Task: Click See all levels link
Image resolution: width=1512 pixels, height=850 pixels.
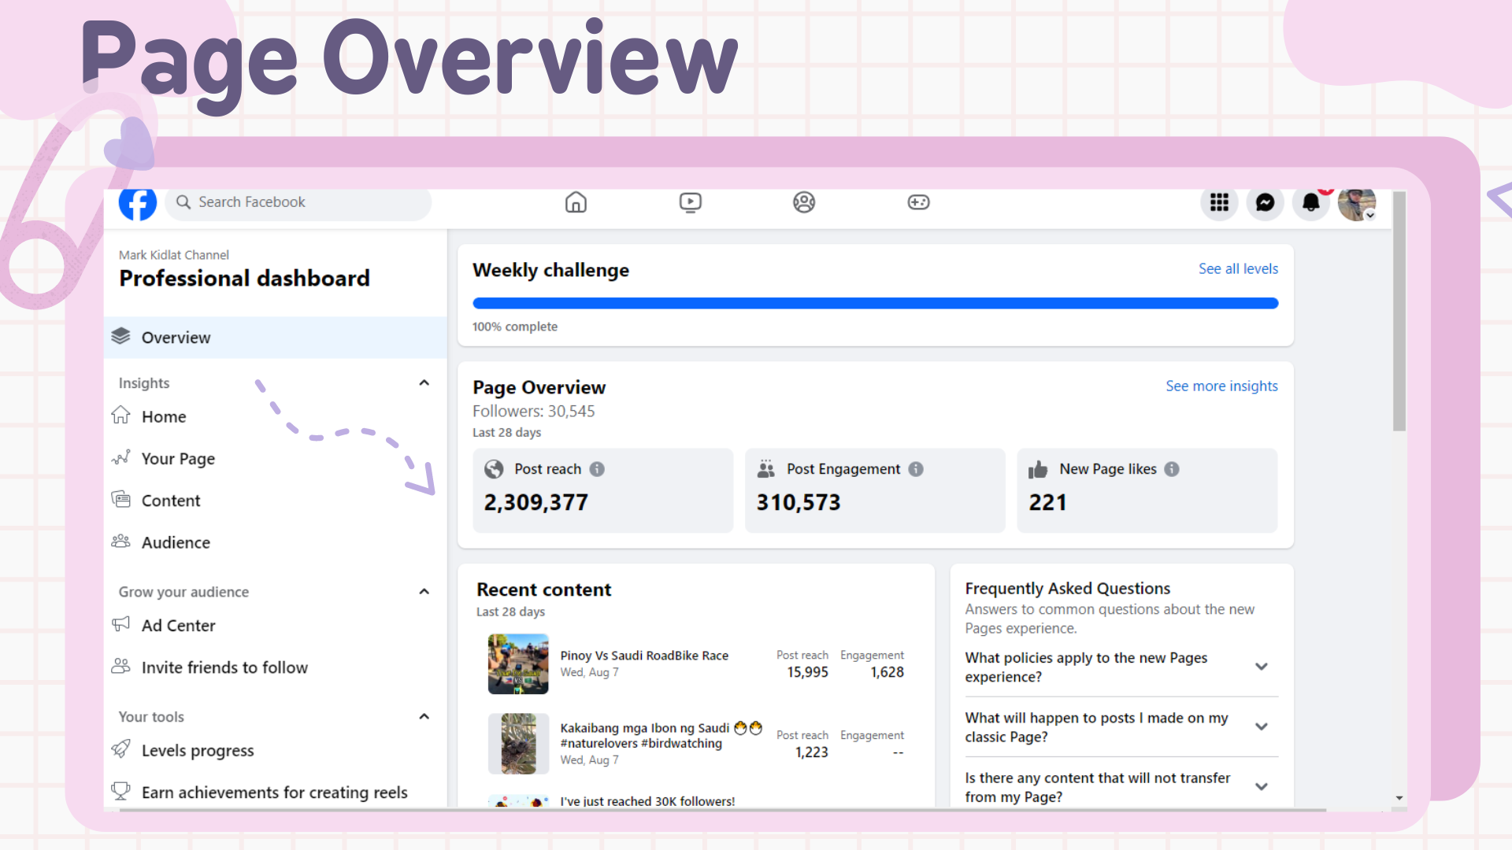Action: (1238, 268)
